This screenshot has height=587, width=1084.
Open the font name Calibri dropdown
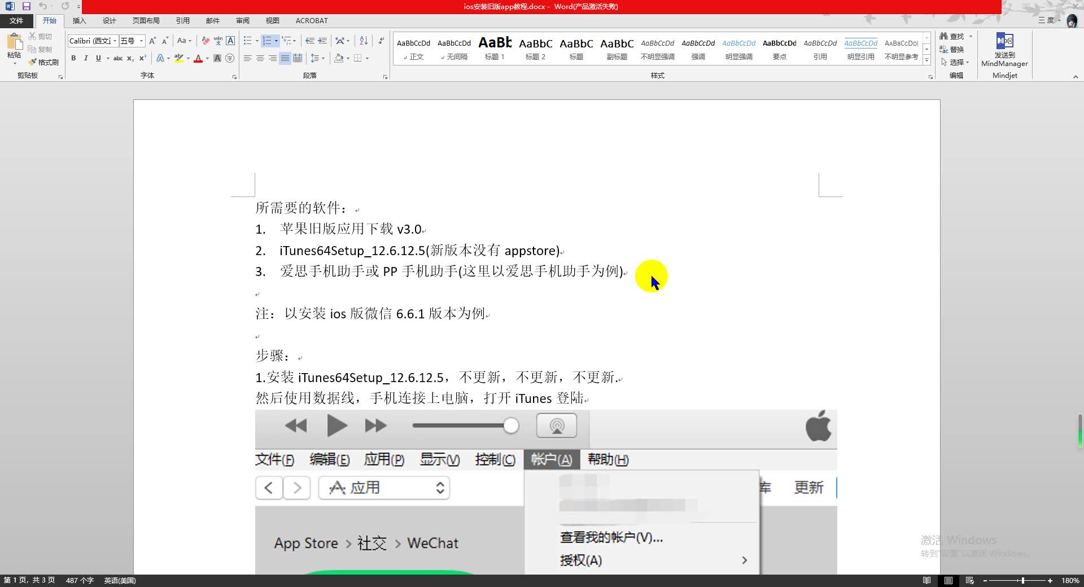point(115,41)
